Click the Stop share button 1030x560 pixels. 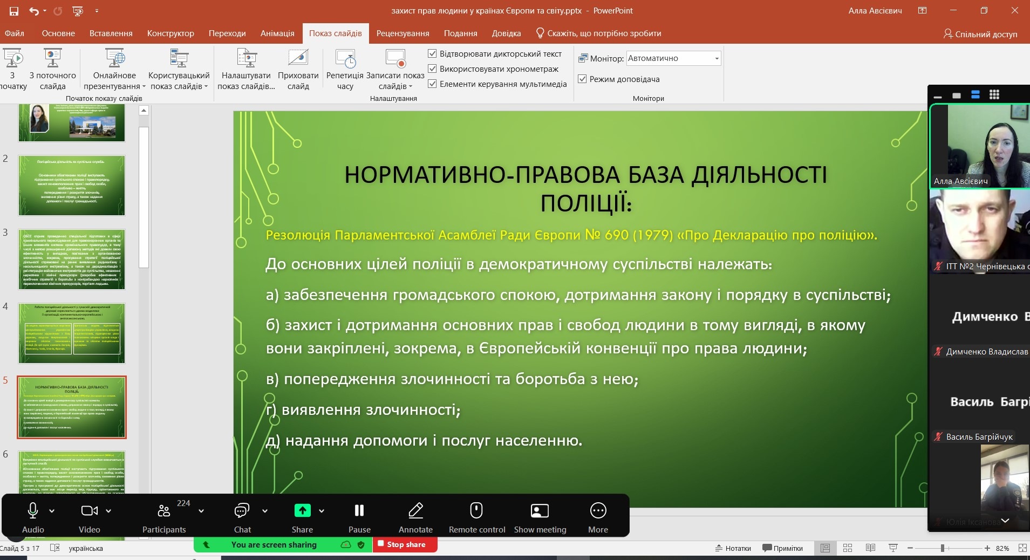click(x=406, y=545)
